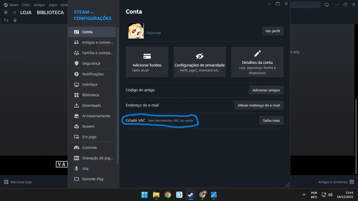The height and width of the screenshot is (201, 358).
Task: Click the credit card icon in Adicionar fundos
Action: point(147,56)
